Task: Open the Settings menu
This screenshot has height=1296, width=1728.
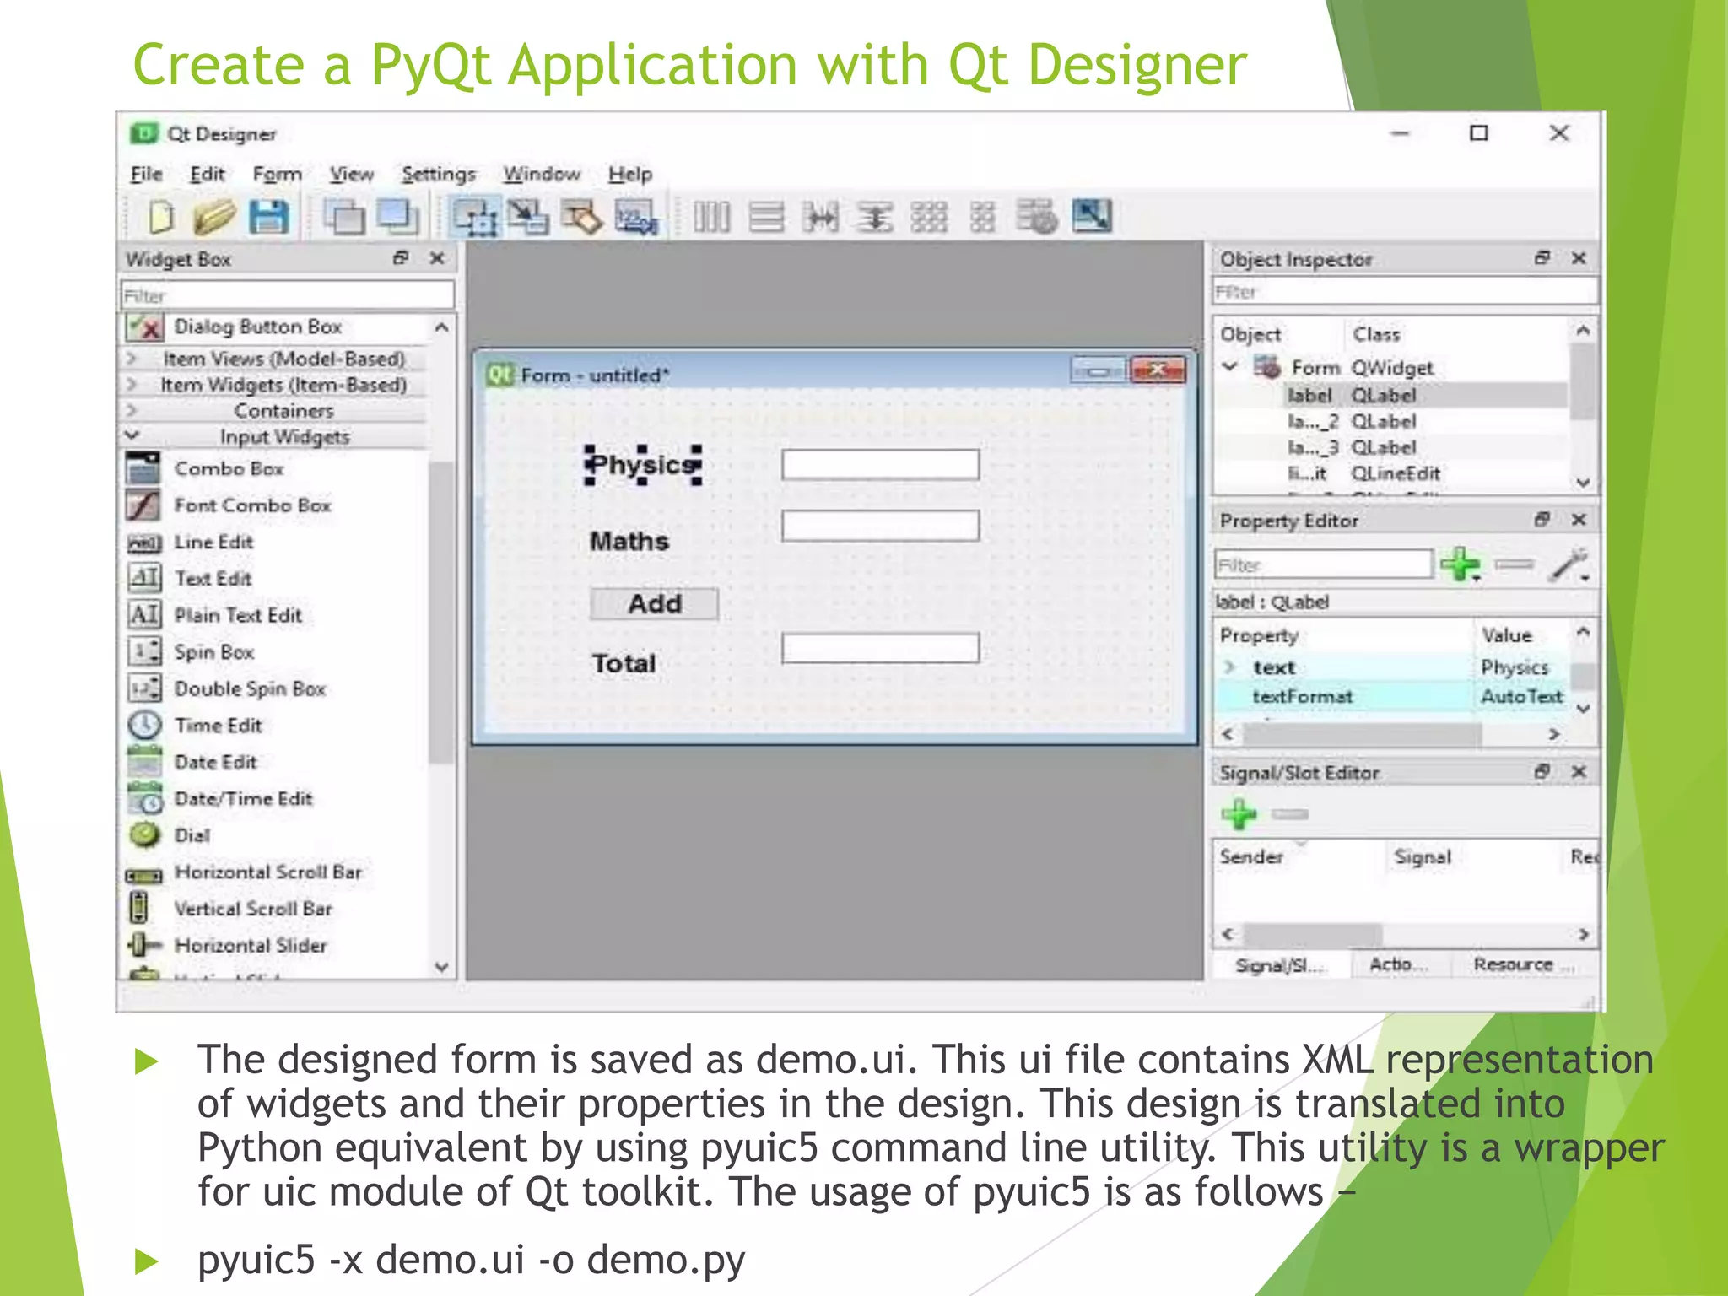Action: (438, 174)
